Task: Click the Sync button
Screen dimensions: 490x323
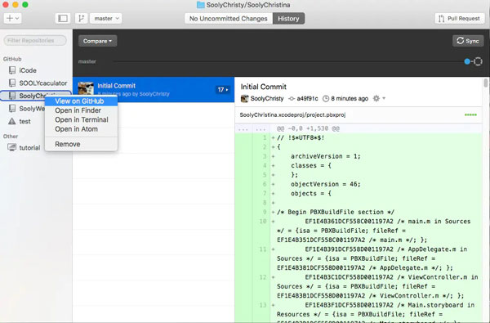Action: click(x=468, y=41)
